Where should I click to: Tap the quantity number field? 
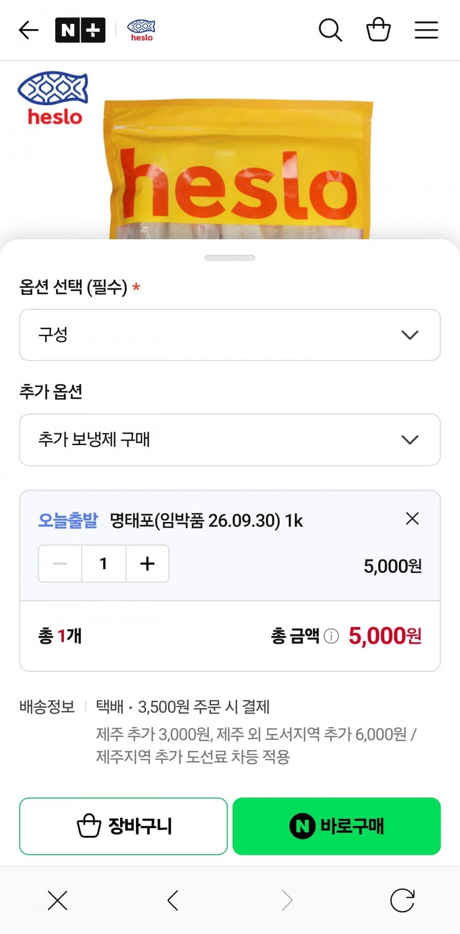click(x=104, y=563)
